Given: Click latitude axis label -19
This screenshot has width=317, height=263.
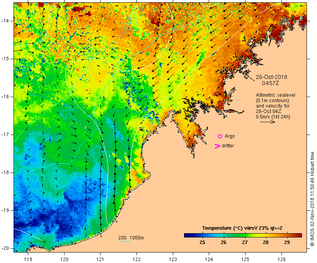Looking at the screenshot, I should [5, 210].
